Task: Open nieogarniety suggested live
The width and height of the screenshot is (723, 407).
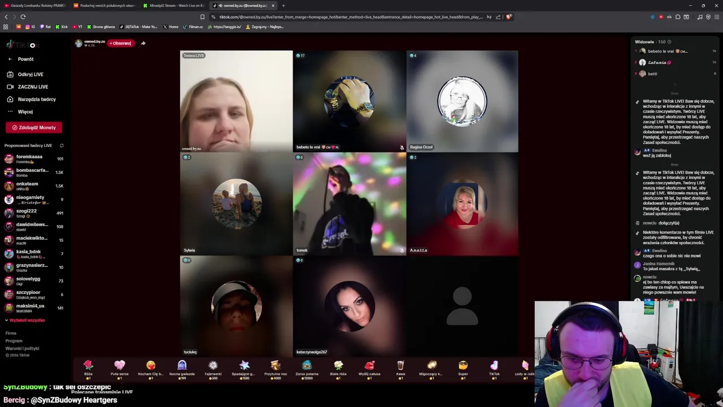Action: click(34, 200)
